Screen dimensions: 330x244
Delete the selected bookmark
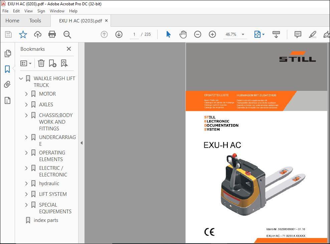41,63
